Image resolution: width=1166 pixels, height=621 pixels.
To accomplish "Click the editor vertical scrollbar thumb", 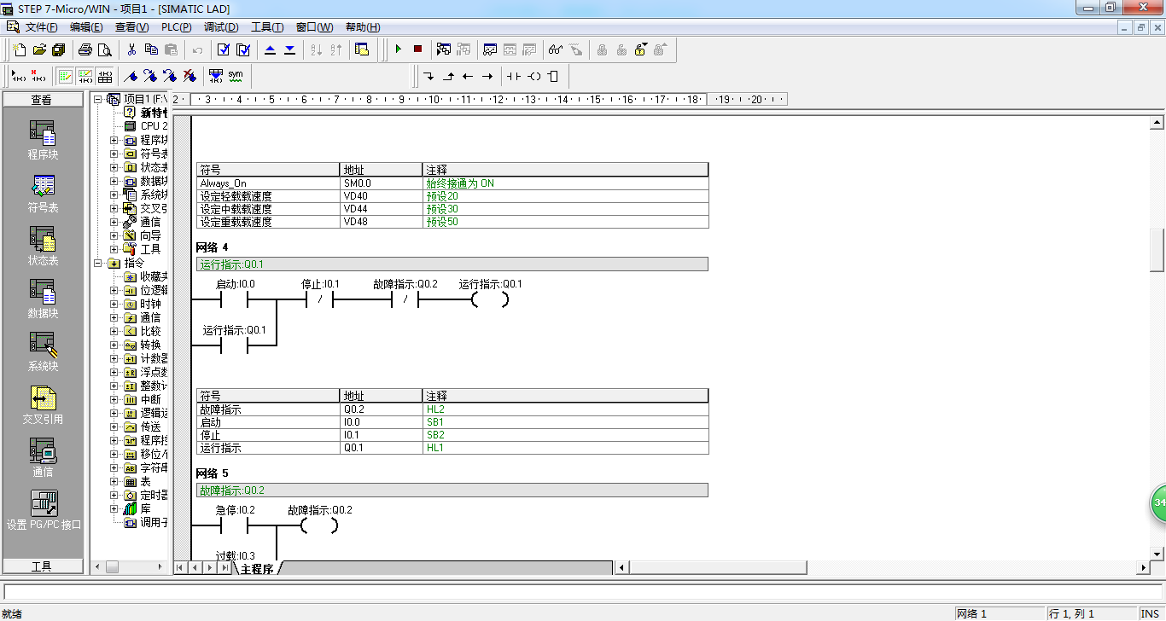I will click(x=1157, y=251).
